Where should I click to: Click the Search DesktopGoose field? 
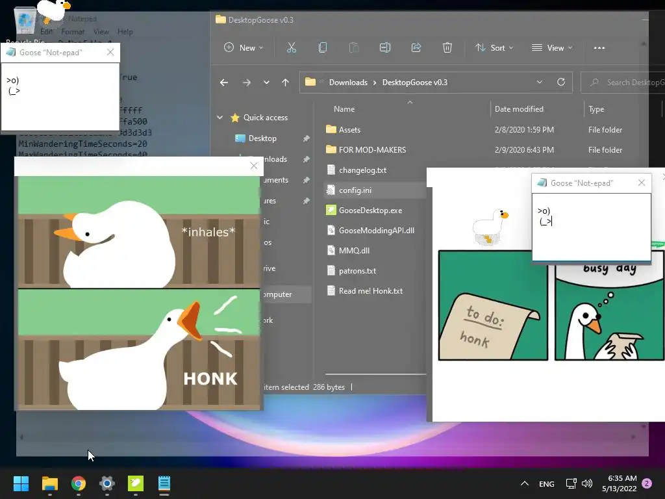[x=623, y=83]
